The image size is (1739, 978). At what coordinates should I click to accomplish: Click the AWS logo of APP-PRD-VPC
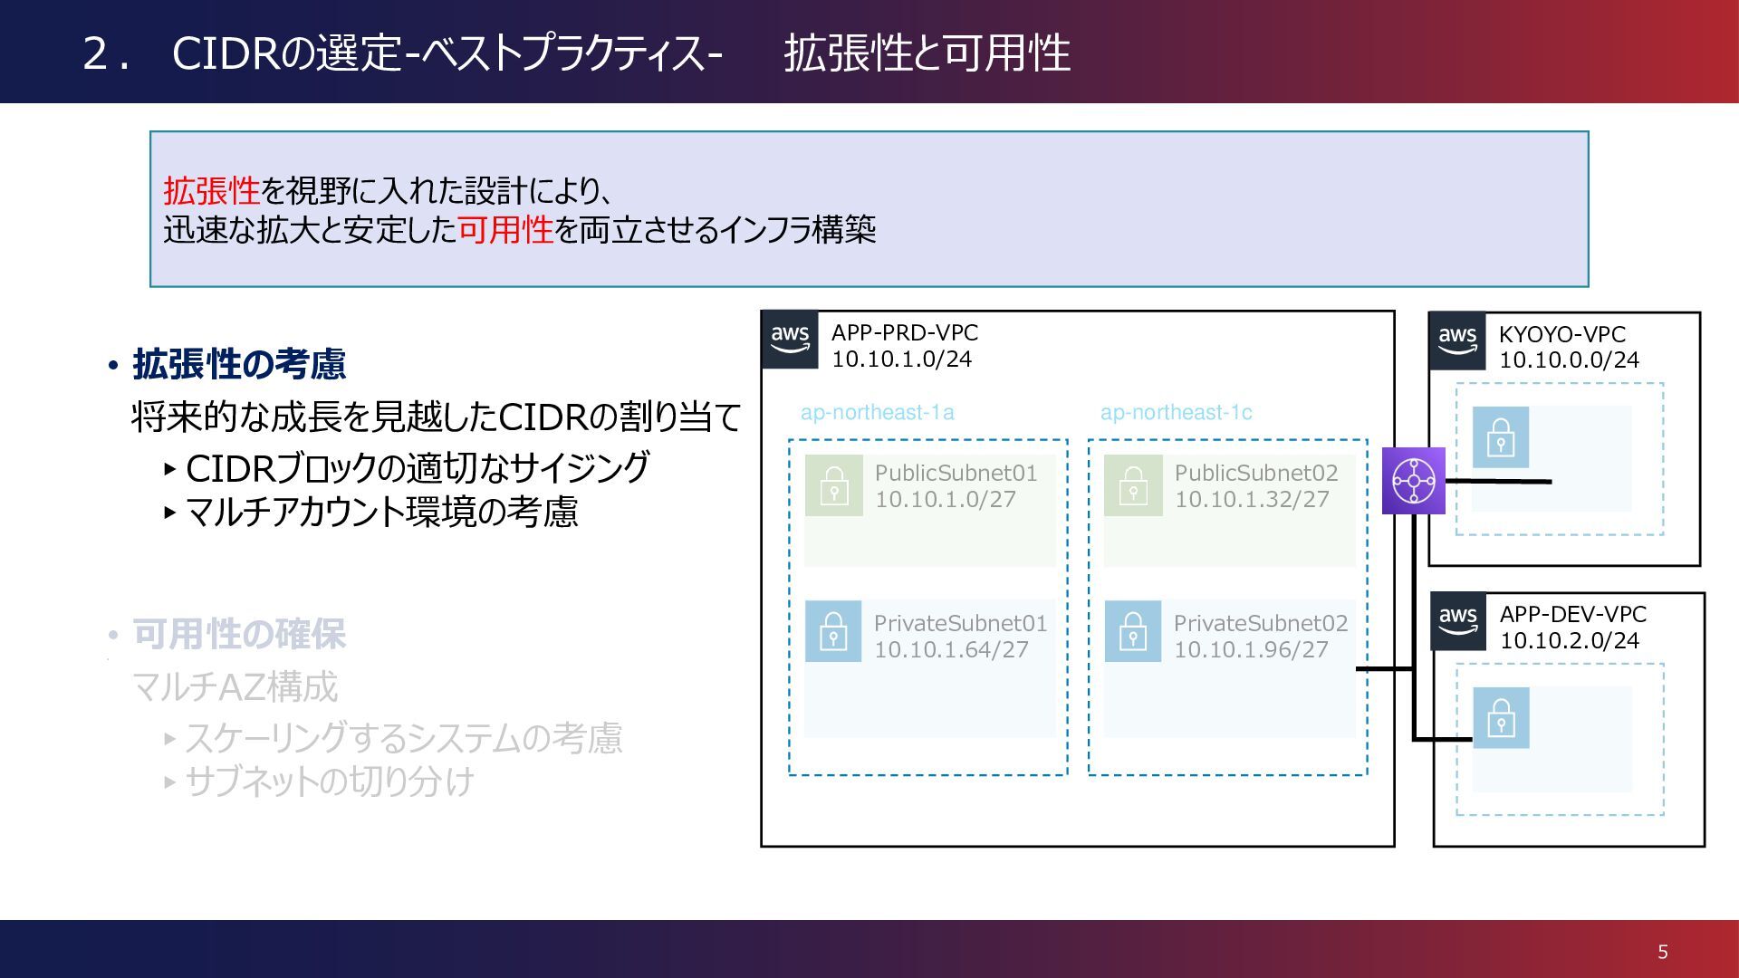coord(790,340)
